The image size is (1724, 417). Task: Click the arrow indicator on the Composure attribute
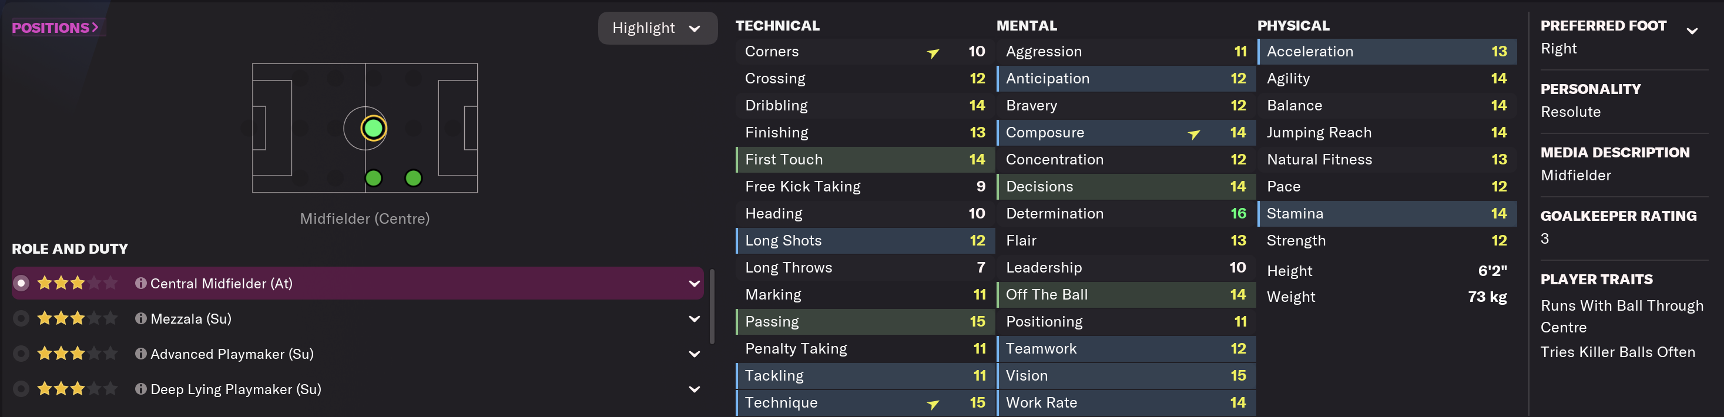tap(1193, 134)
